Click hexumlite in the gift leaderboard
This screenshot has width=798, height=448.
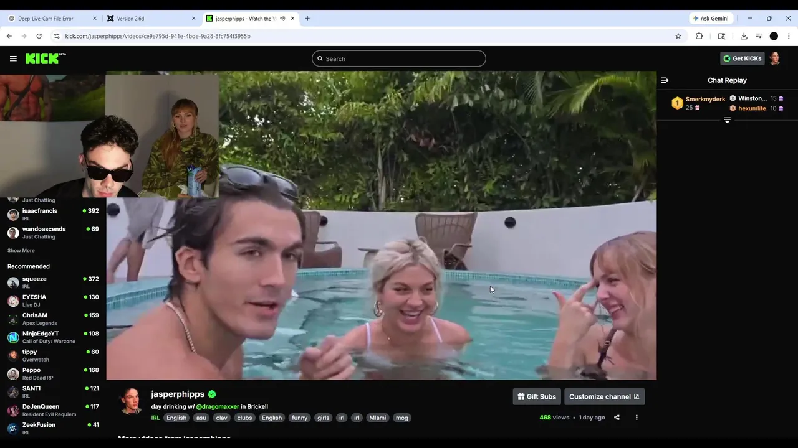(752, 108)
